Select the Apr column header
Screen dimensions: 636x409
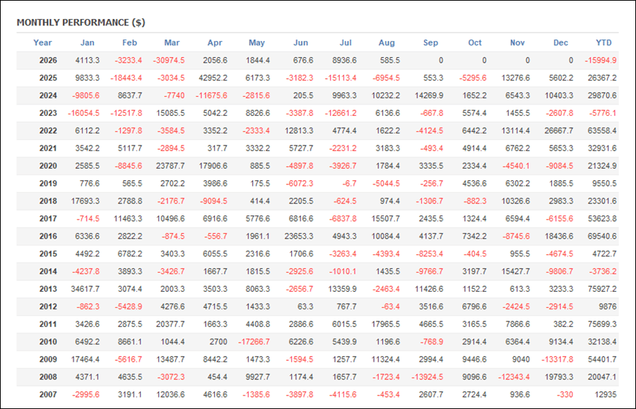[215, 42]
